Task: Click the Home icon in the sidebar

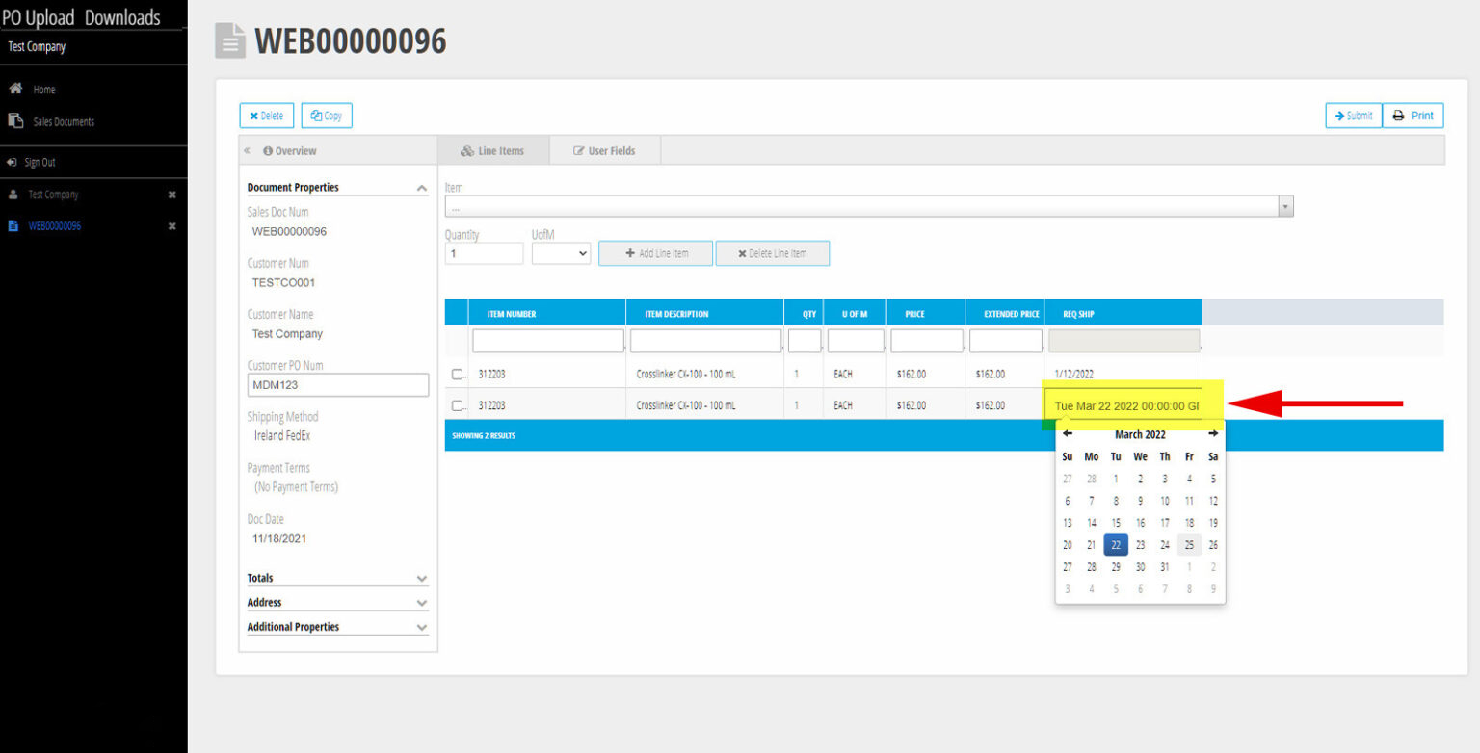Action: tap(15, 89)
